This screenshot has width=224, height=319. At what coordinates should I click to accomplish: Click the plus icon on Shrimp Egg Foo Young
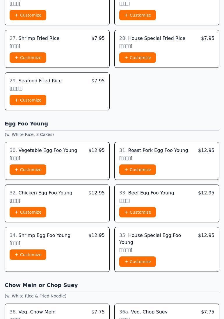click(17, 255)
